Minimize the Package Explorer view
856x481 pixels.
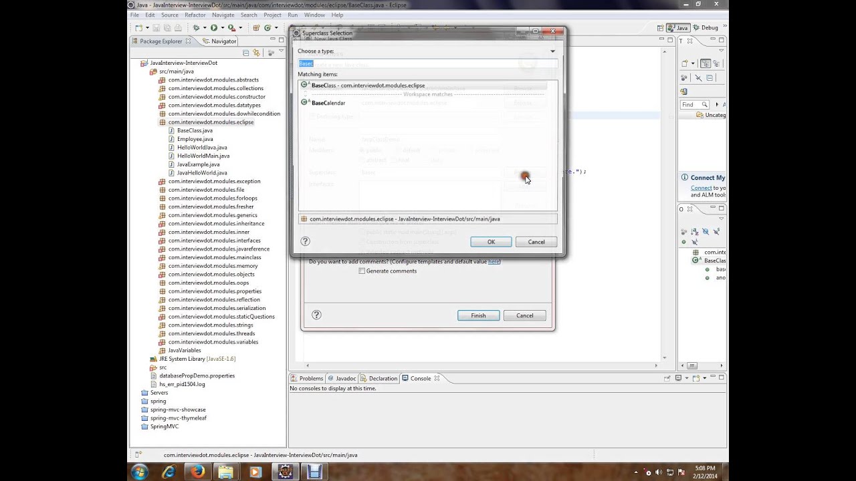click(x=273, y=39)
